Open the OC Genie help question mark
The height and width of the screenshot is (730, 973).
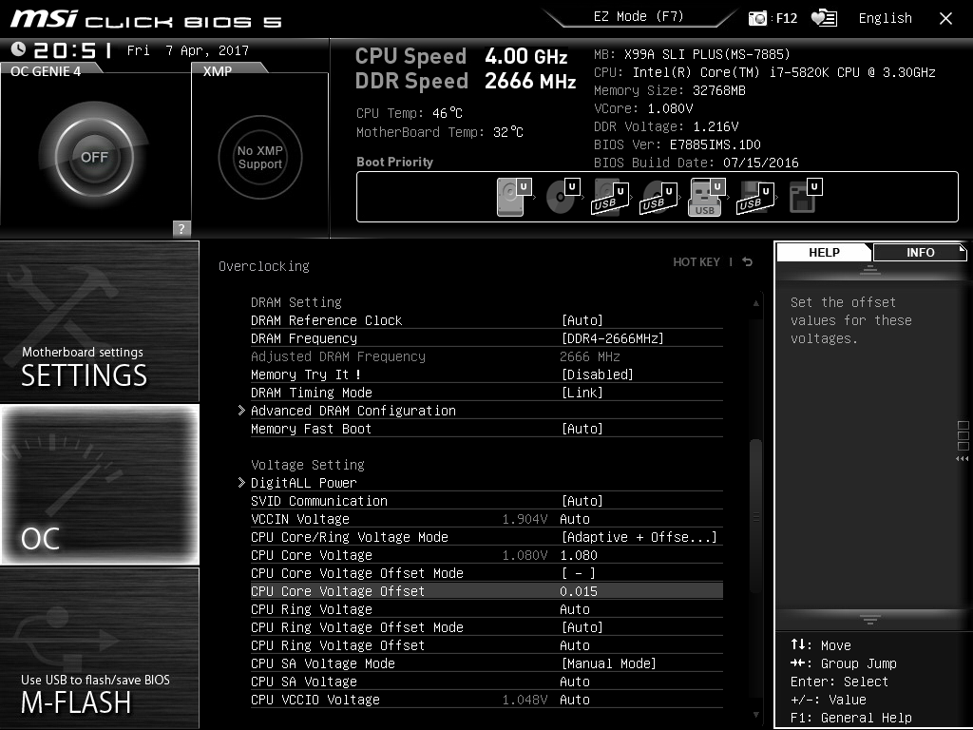pyautogui.click(x=181, y=228)
